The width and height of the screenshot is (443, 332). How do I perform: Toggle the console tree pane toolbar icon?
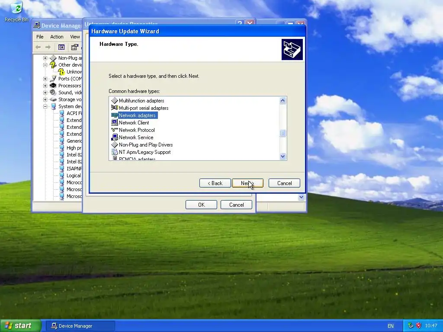tap(61, 47)
